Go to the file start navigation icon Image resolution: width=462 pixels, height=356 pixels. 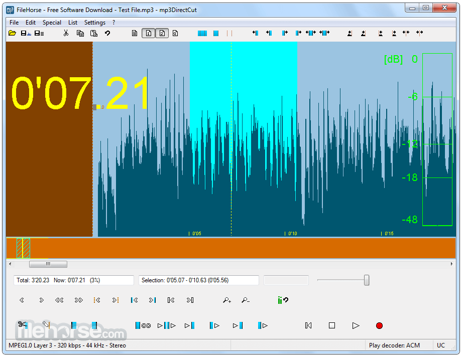tap(171, 300)
